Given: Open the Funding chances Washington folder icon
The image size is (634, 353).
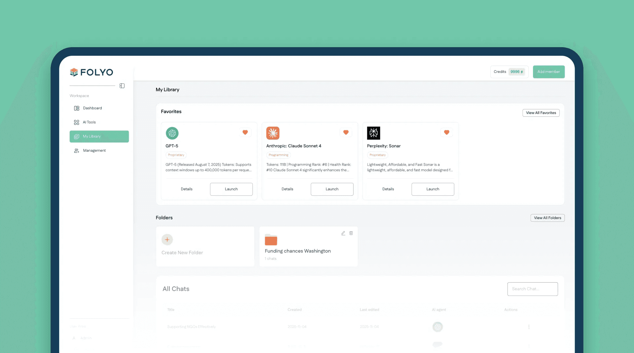Looking at the screenshot, I should coord(271,240).
